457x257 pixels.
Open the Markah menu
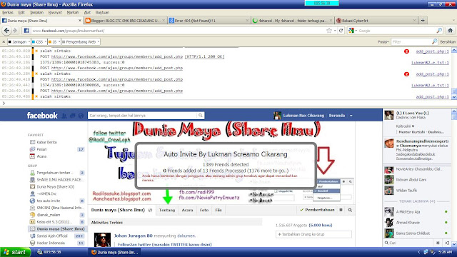pos(73,12)
